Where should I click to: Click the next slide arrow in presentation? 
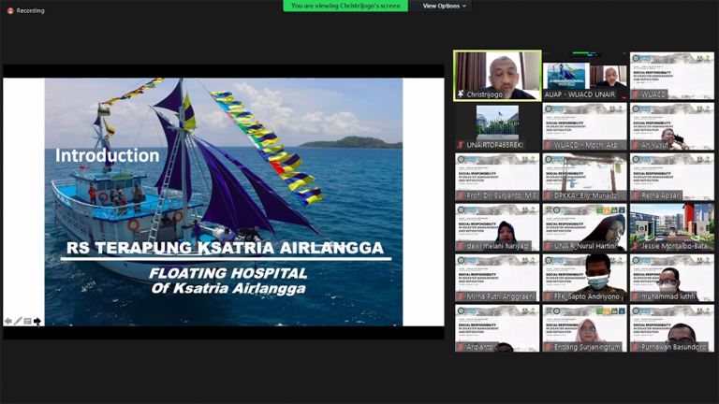[37, 322]
